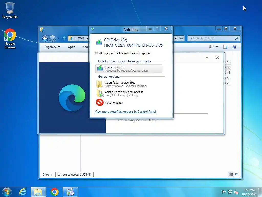Click the CD Drive (D:) header icon
262x197 pixels.
click(x=99, y=42)
